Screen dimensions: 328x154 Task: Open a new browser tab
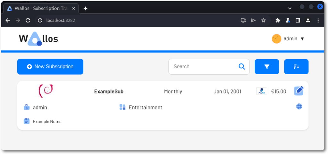tap(86, 8)
